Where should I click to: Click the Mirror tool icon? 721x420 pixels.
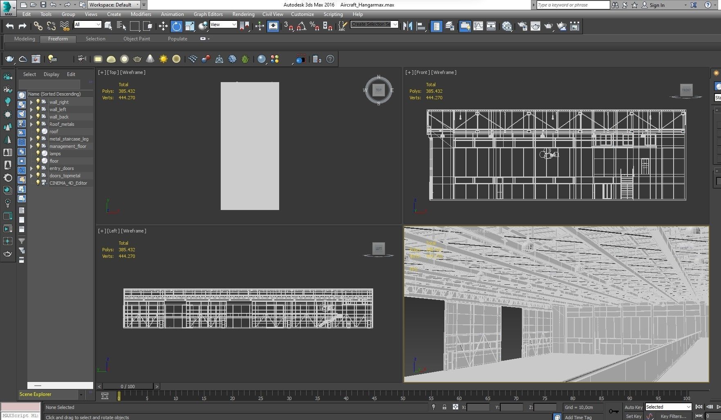coord(408,27)
